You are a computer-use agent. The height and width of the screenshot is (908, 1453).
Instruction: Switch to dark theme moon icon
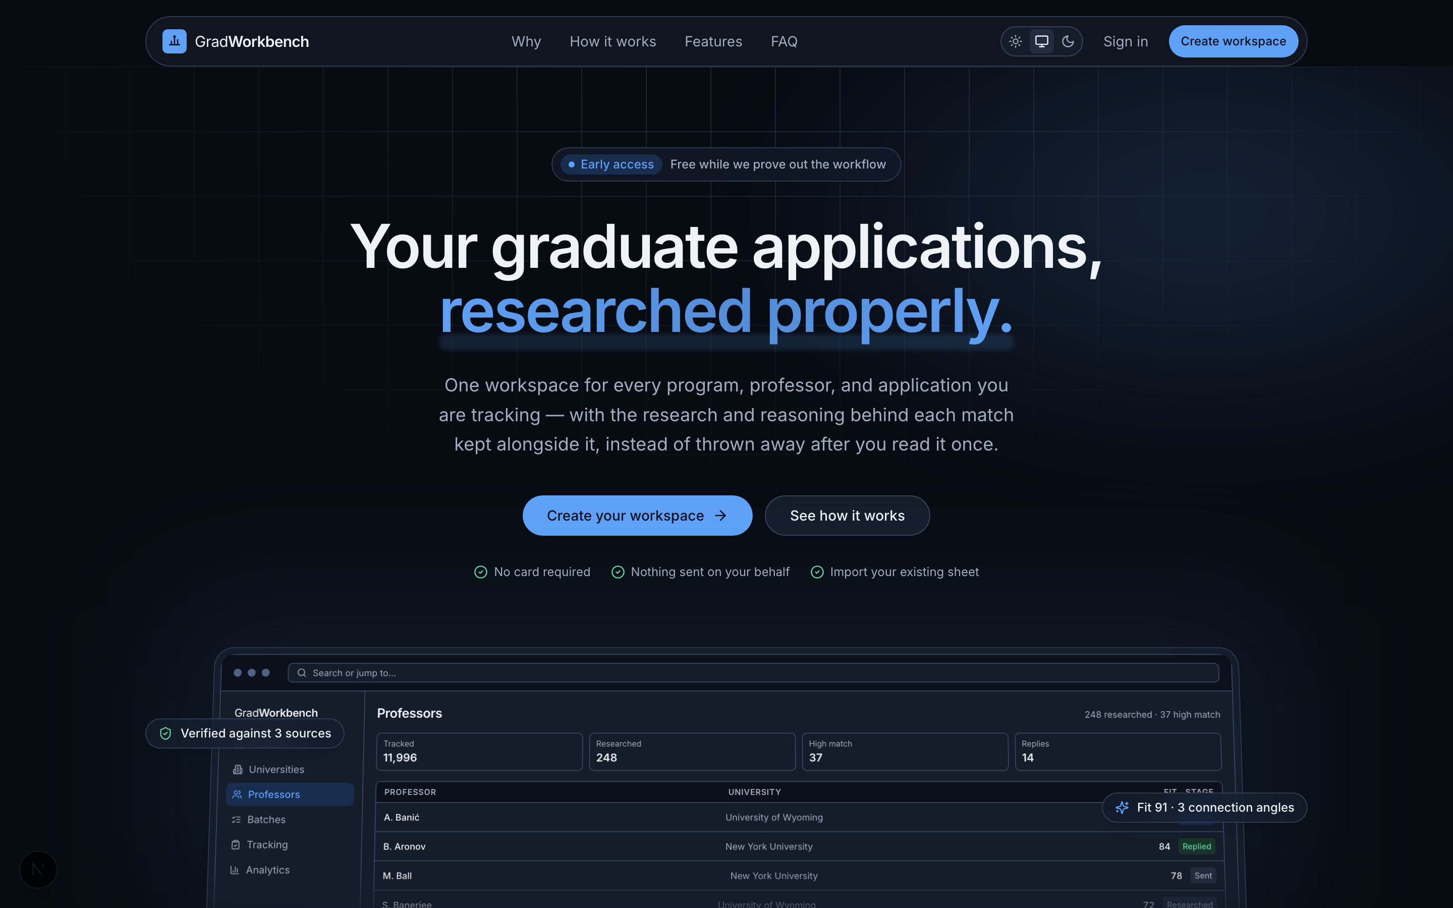coord(1068,41)
